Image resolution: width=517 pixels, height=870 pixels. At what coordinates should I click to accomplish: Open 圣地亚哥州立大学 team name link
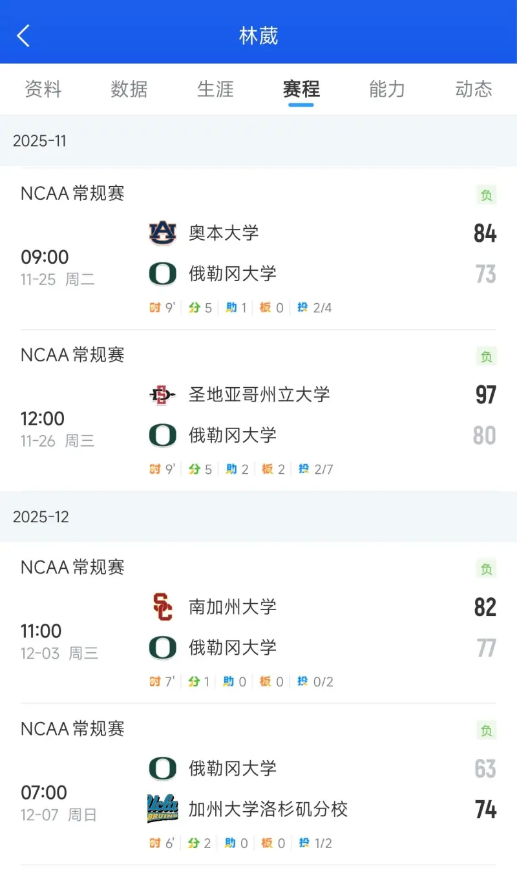pos(259,394)
